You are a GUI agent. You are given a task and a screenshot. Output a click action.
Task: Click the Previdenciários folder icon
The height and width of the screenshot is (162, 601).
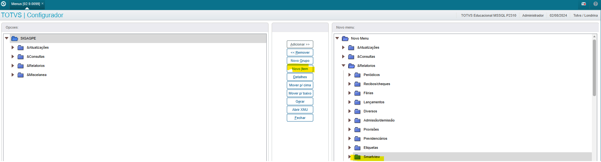click(358, 138)
